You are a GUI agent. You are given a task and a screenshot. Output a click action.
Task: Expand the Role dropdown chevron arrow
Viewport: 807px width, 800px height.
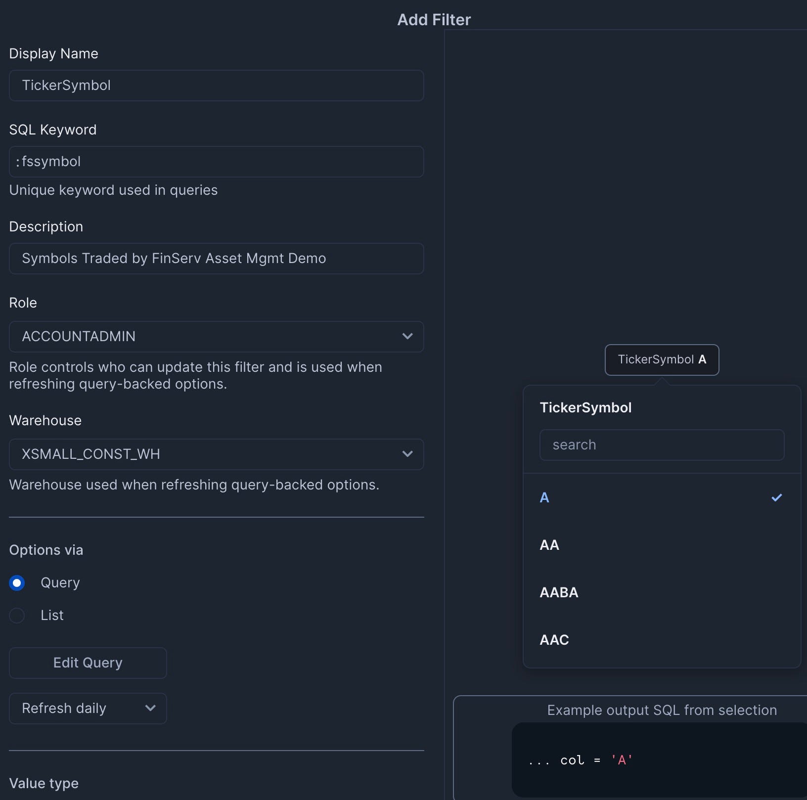pyautogui.click(x=407, y=337)
